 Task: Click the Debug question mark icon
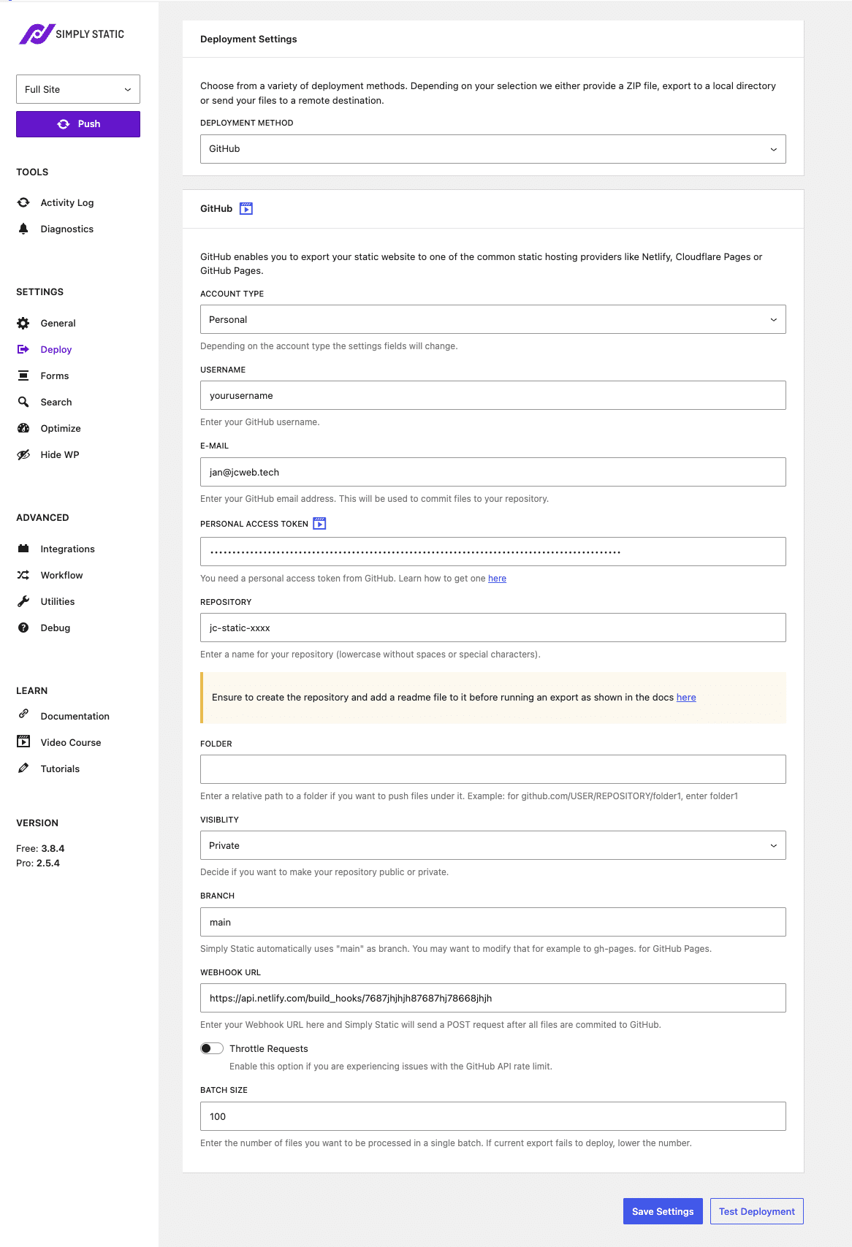[x=23, y=628]
